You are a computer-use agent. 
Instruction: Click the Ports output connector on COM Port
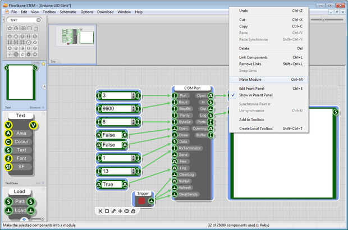(210, 122)
